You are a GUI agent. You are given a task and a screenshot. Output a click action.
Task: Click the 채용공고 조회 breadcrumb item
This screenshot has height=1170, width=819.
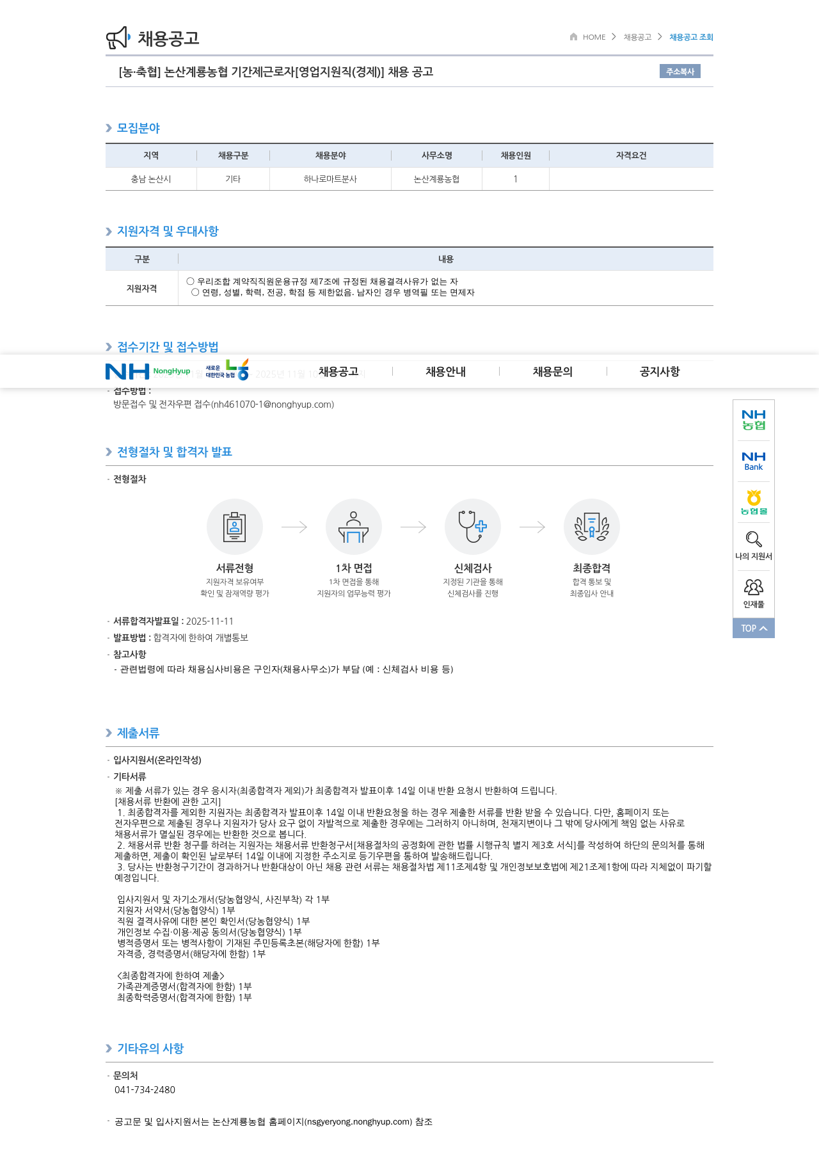point(691,37)
